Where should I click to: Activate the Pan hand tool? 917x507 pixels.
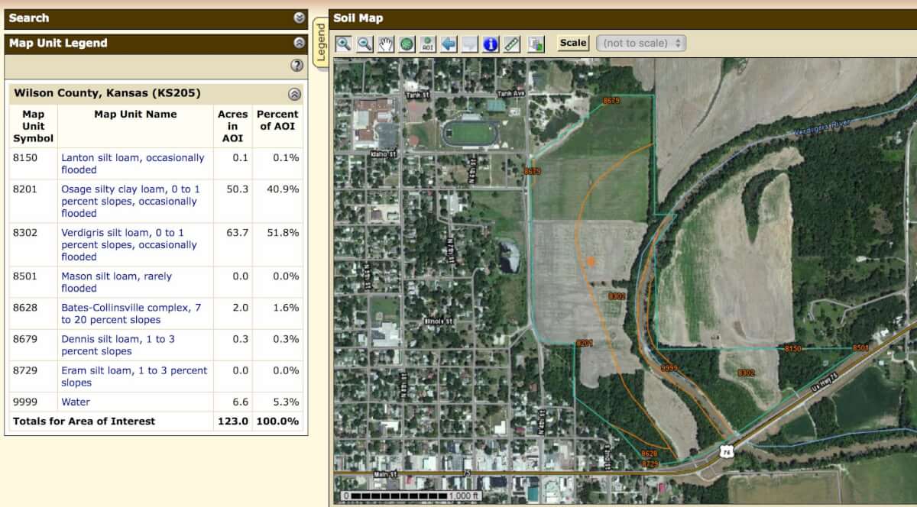tap(386, 44)
